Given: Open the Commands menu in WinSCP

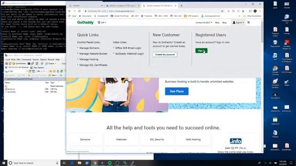Looking at the screenshot, I should click(x=26, y=59).
